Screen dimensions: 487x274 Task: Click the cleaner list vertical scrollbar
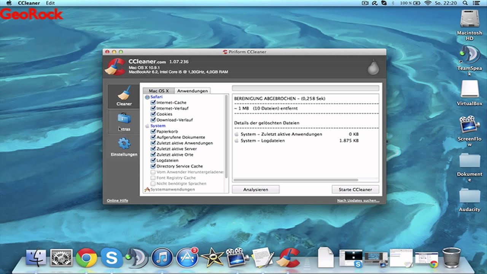coord(226,137)
